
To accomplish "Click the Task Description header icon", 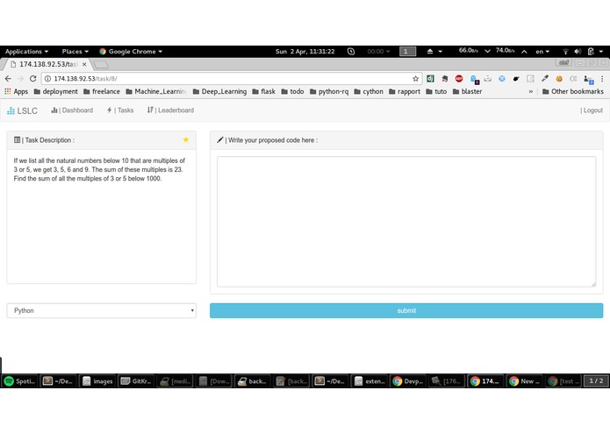I will 18,139.
